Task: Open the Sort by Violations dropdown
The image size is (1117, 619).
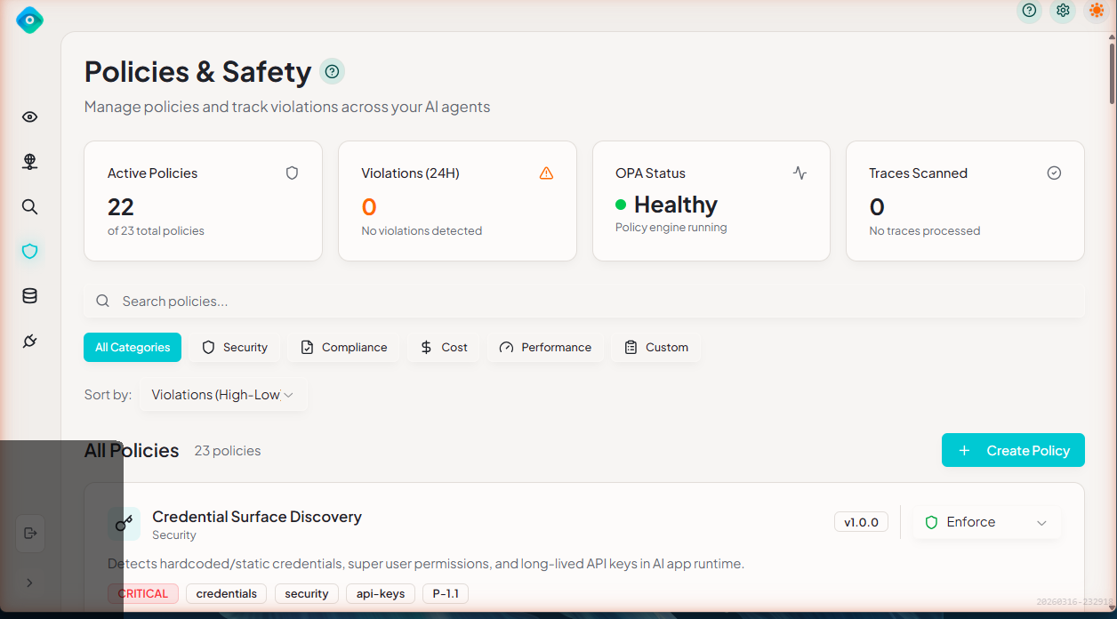Action: click(222, 395)
